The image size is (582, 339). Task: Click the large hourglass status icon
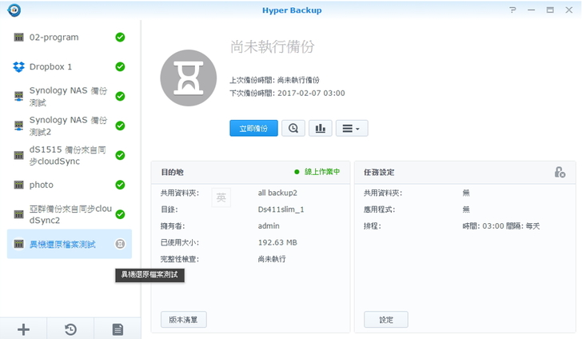(189, 77)
